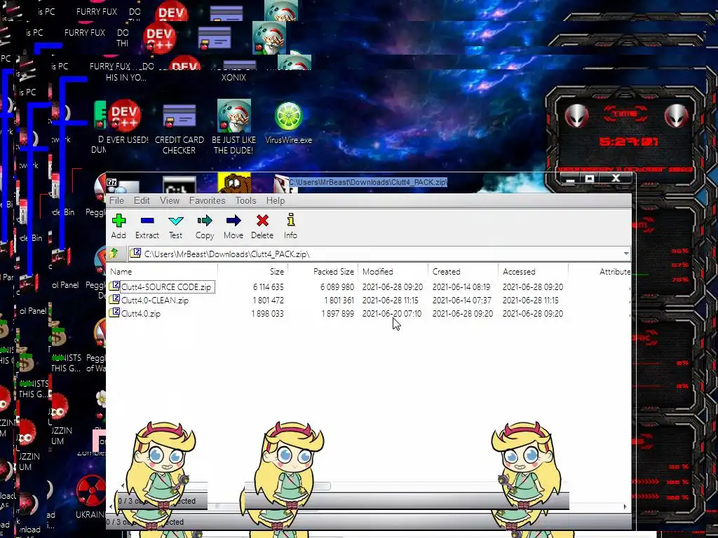Select Clutt4.0-CLEAN.zip file
This screenshot has width=718, height=538.
click(155, 300)
